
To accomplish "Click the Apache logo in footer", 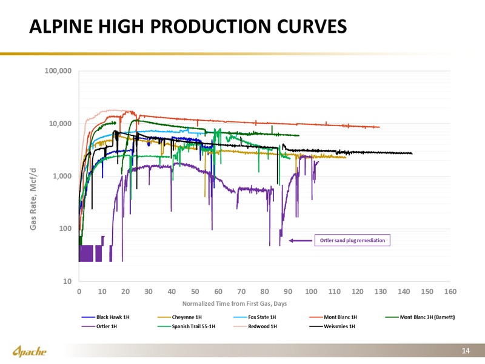I will pos(29,351).
